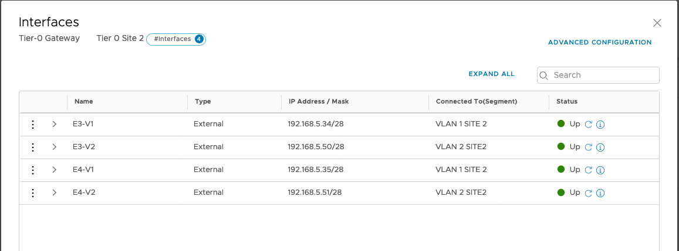This screenshot has width=679, height=251.
Task: Open ADVANCED CONFIGURATION
Action: pyautogui.click(x=600, y=43)
